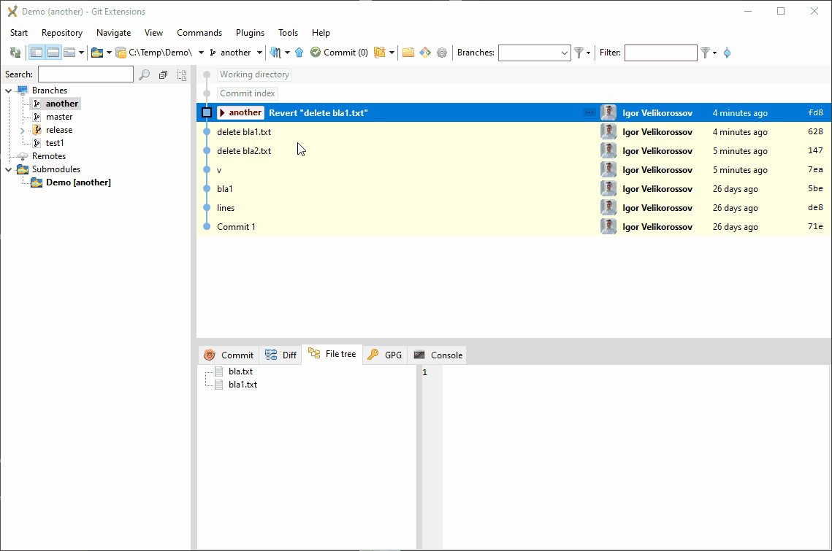This screenshot has height=551, width=832.
Task: Switch to the Commit tab
Action: [229, 355]
